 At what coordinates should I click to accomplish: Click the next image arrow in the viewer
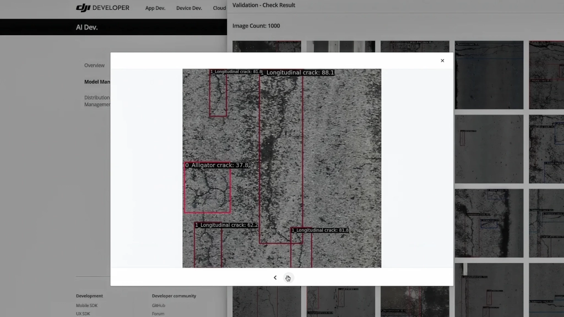[x=288, y=277]
